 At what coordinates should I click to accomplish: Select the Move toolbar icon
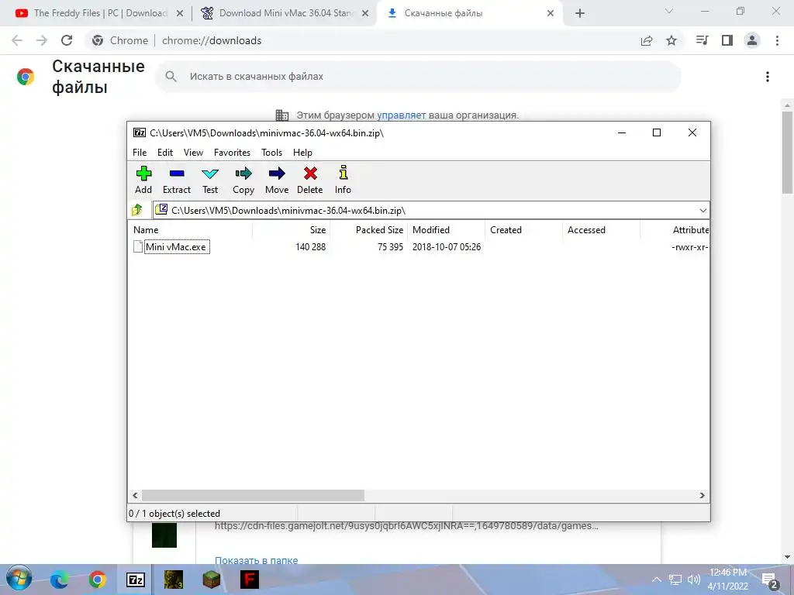tap(277, 180)
